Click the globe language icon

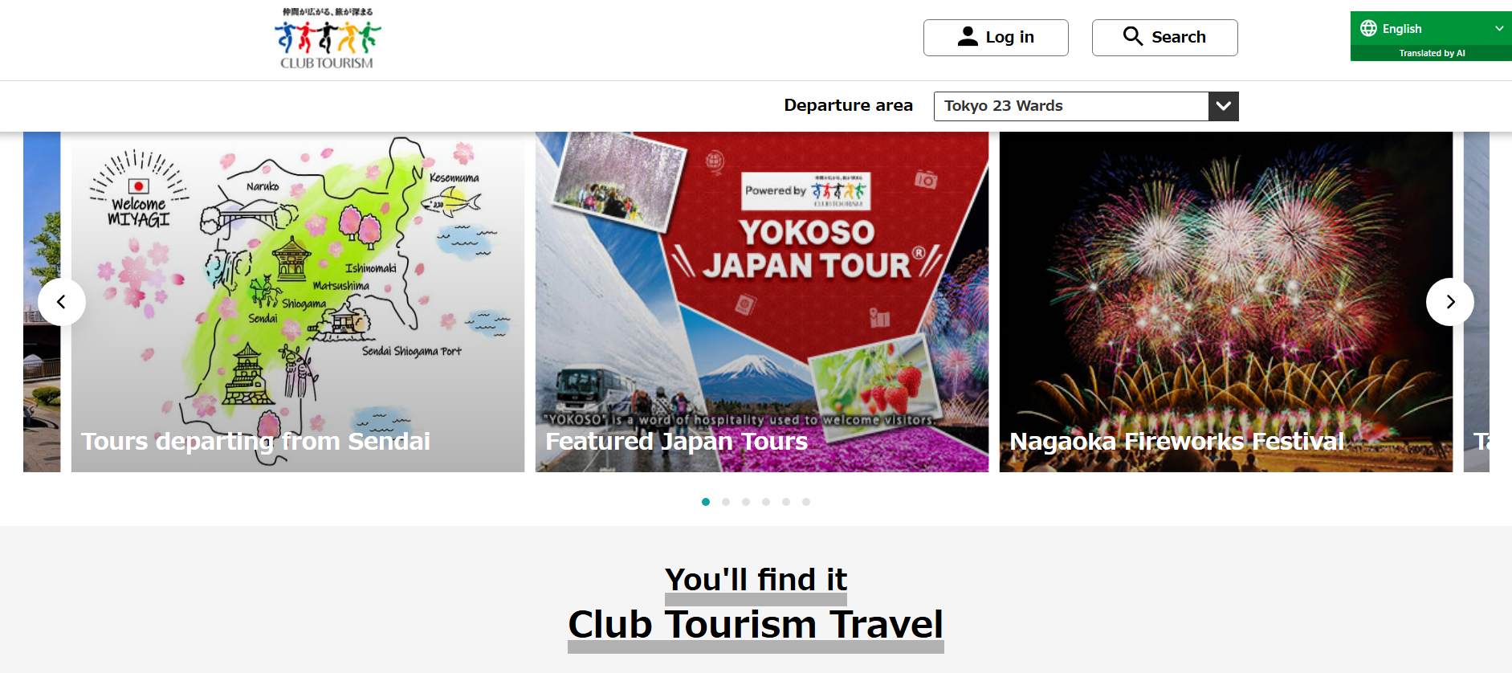(x=1368, y=28)
